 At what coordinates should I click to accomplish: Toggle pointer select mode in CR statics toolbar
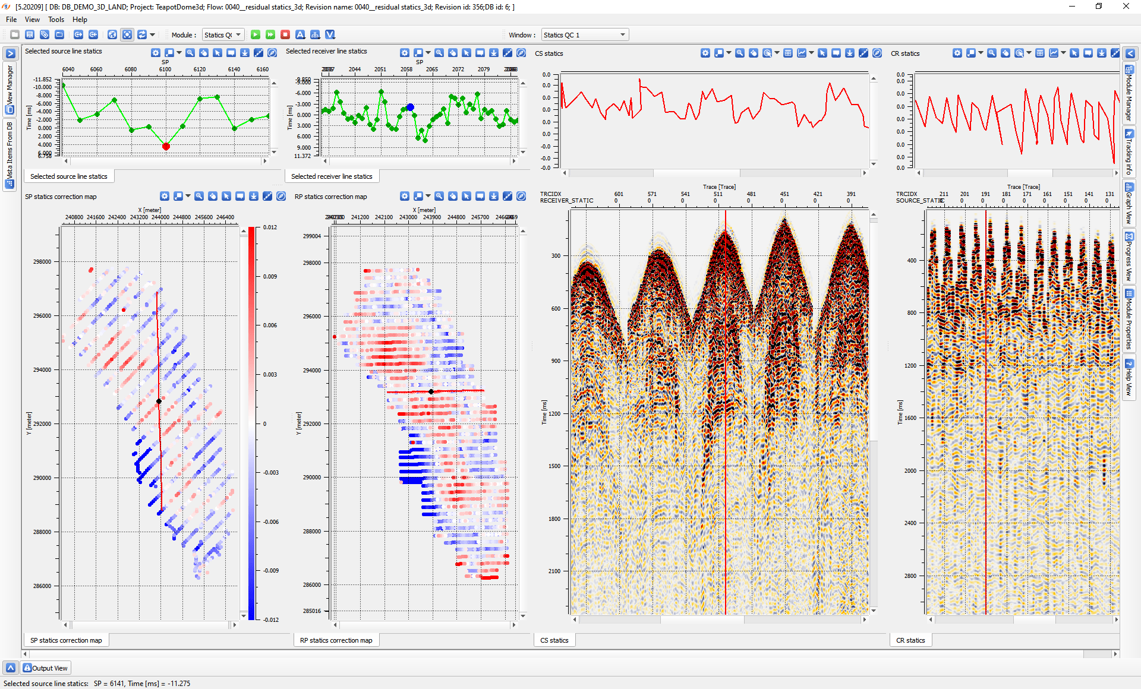pyautogui.click(x=1074, y=53)
